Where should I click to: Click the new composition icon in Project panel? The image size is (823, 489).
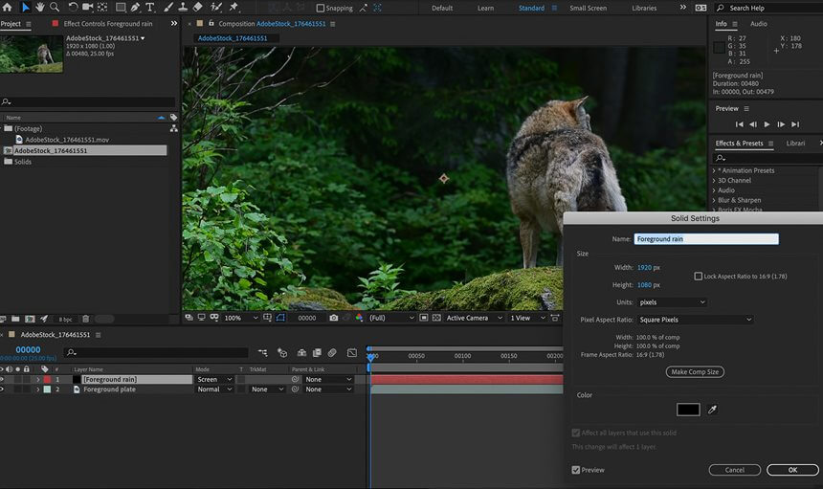tap(30, 319)
